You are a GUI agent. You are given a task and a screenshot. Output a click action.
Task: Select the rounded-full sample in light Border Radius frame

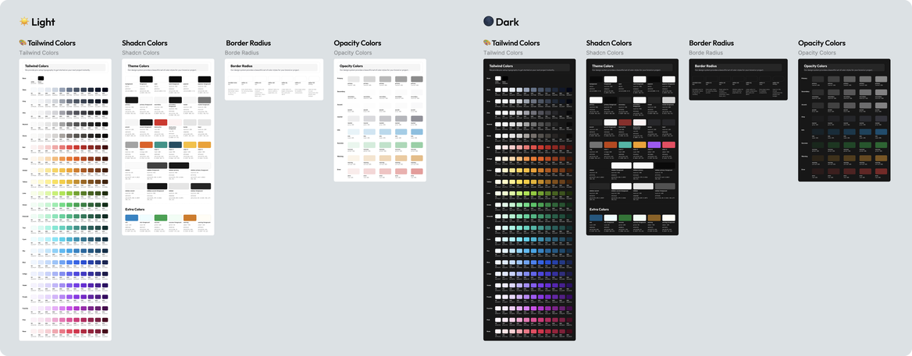(314, 79)
